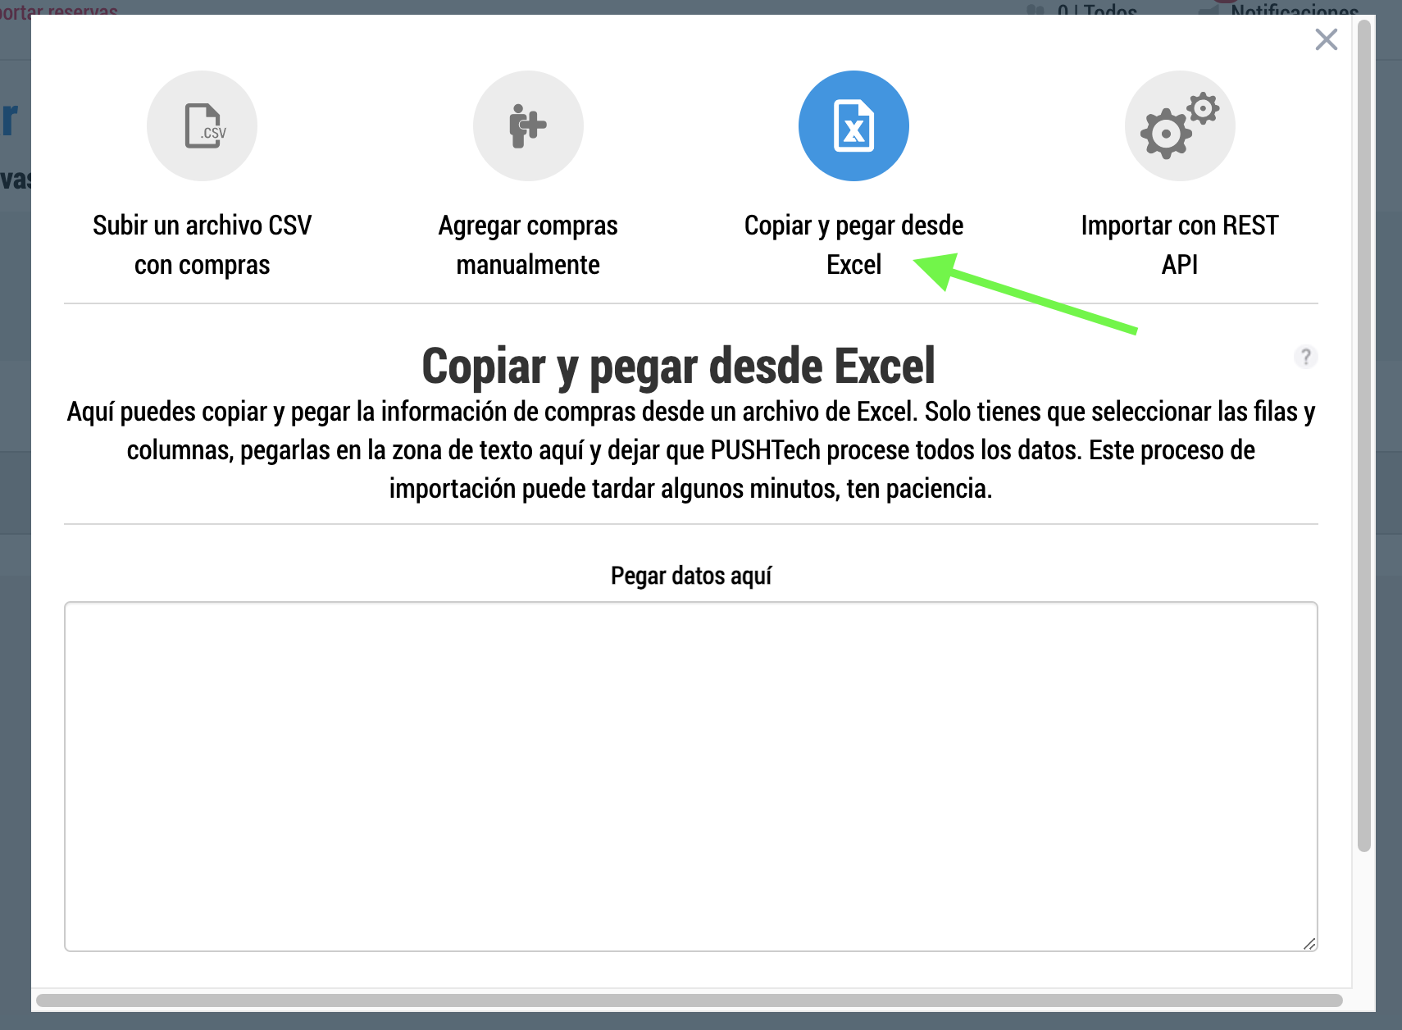Select 'Copiar y pegar desde Excel' label
Viewport: 1402px width, 1030px height.
pyautogui.click(x=853, y=244)
